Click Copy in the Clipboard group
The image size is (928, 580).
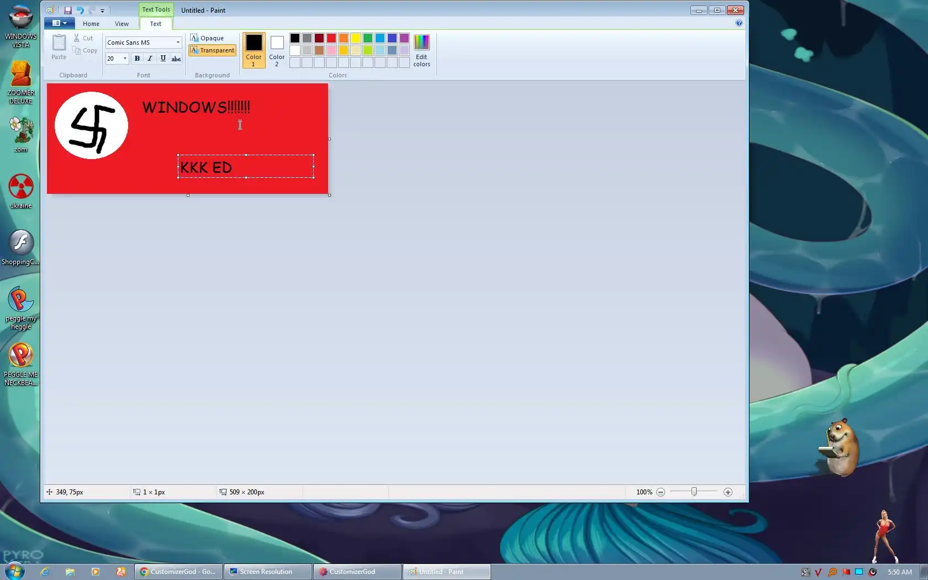tap(85, 50)
